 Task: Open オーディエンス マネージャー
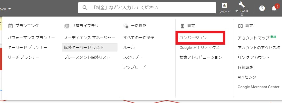tap(89, 38)
